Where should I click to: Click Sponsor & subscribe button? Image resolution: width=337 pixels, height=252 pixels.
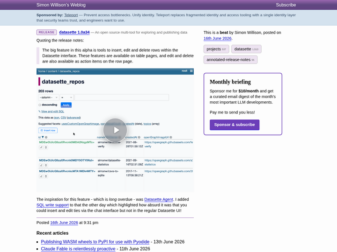234,125
